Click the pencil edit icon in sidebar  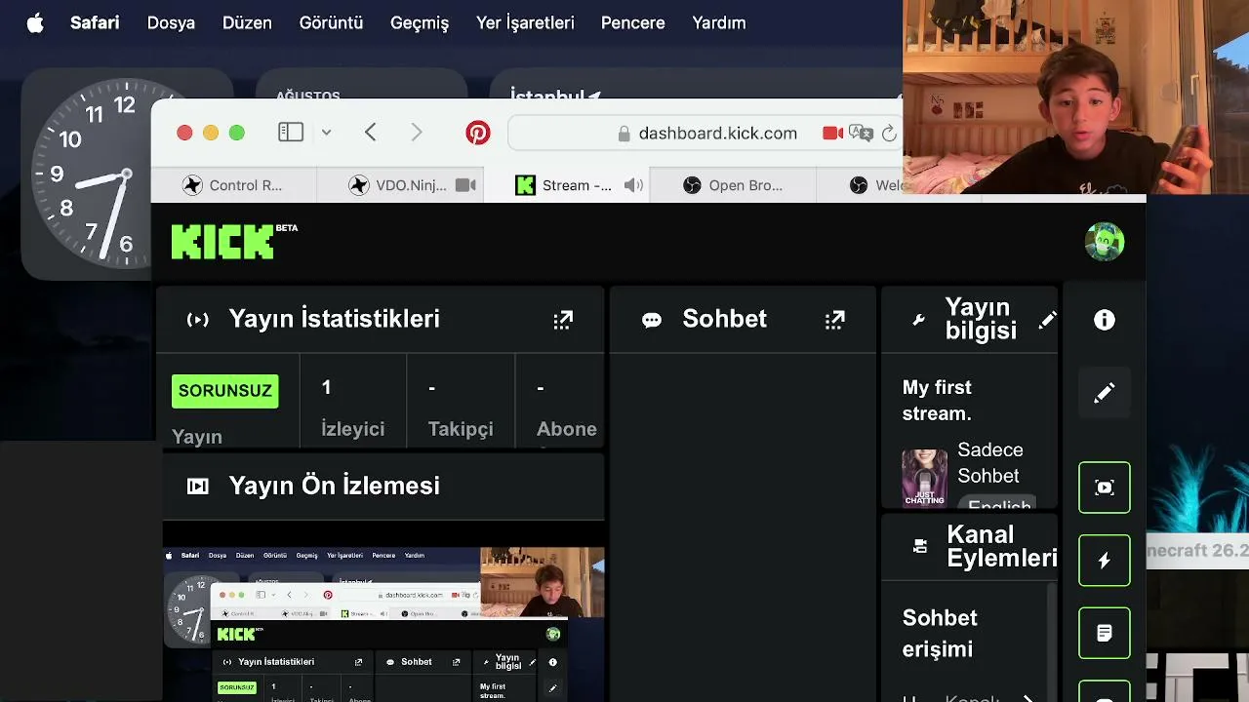click(1105, 393)
